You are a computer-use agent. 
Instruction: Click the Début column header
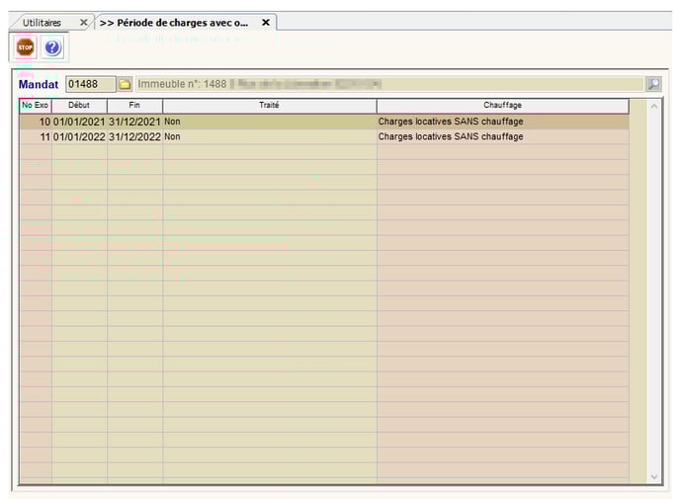(x=79, y=105)
